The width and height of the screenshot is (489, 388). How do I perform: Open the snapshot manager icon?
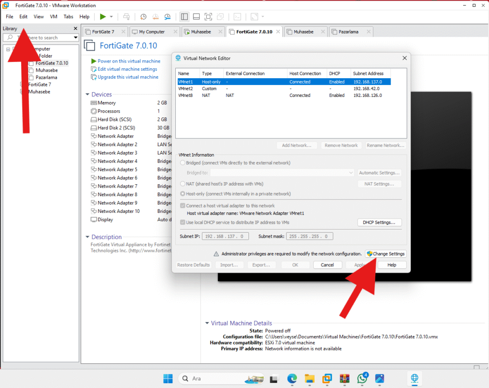tap(168, 17)
